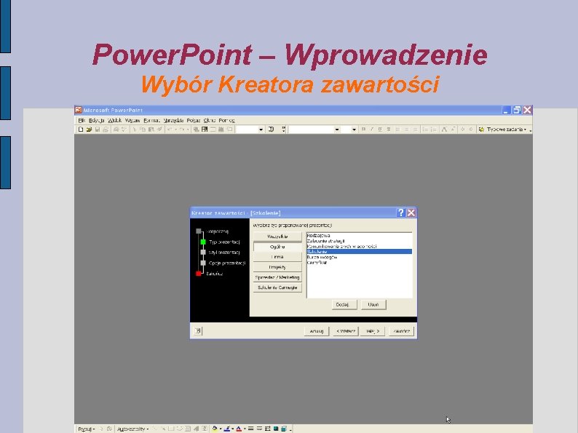Viewport: 578px width, 433px height.
Task: Select the Szkolenie Carnegie category button
Action: [277, 287]
